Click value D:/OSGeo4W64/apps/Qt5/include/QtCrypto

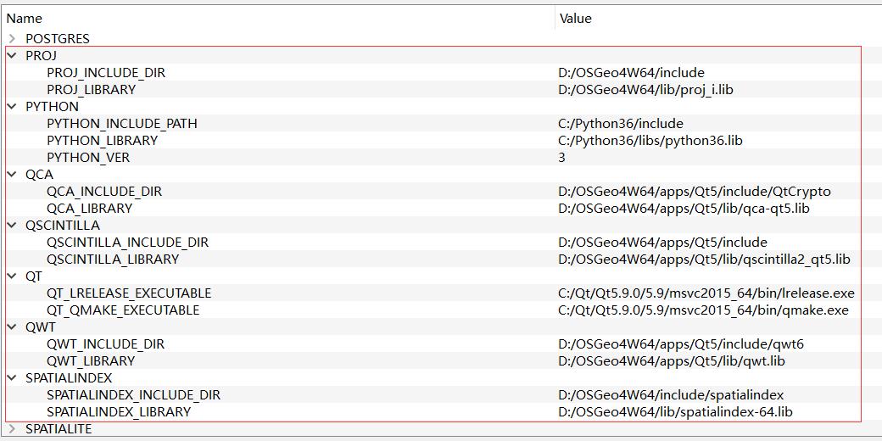(695, 192)
